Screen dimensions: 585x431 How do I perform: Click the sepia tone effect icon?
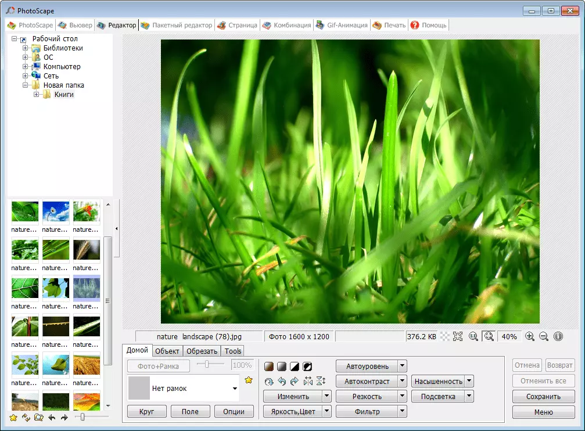coord(269,367)
